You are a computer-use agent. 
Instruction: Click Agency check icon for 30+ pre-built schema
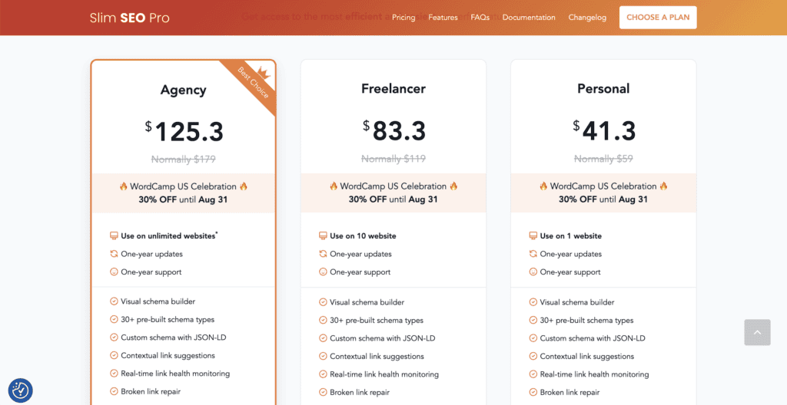tap(114, 319)
